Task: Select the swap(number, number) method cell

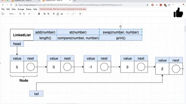Action: click(121, 32)
